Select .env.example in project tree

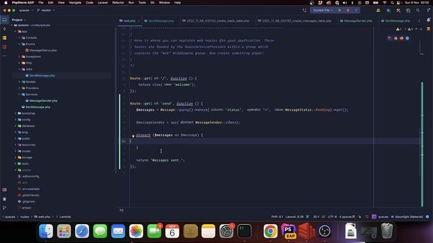click(30, 189)
